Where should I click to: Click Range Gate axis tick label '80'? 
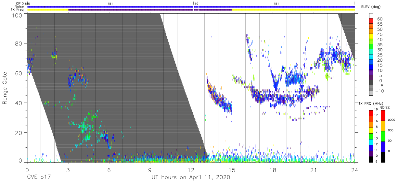click(x=18, y=43)
